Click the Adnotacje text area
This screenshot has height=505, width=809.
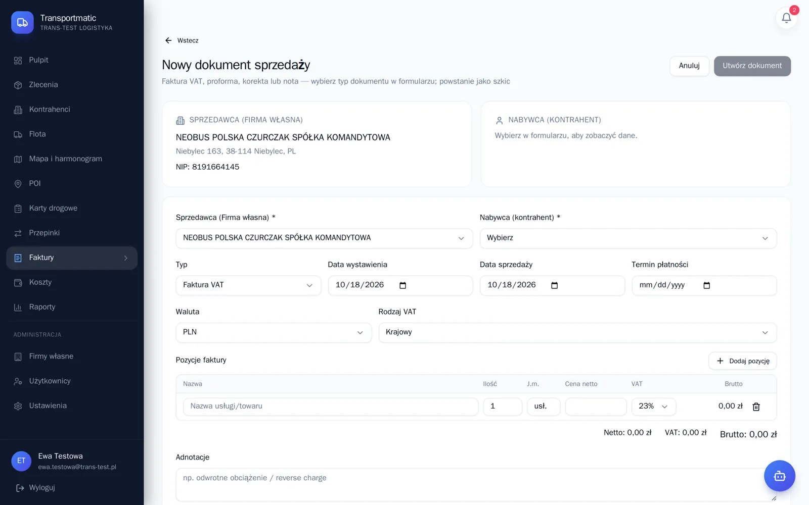pyautogui.click(x=476, y=485)
